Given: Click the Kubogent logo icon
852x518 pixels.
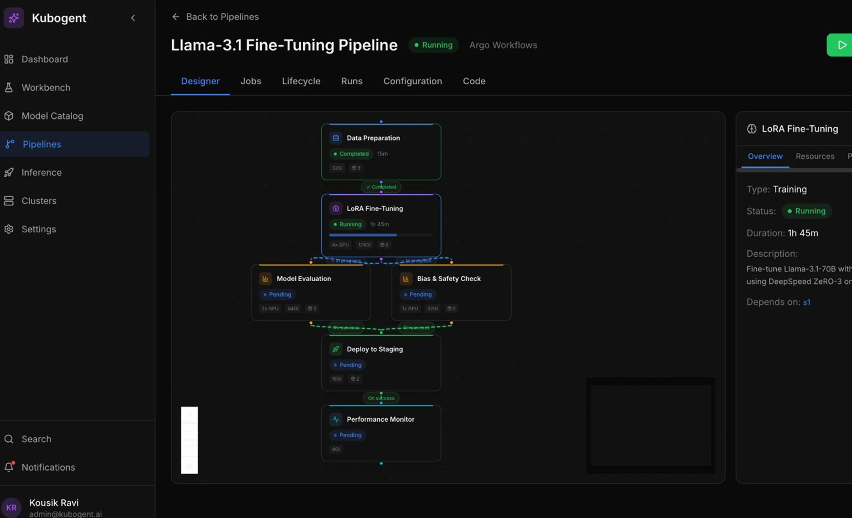Looking at the screenshot, I should pyautogui.click(x=14, y=18).
